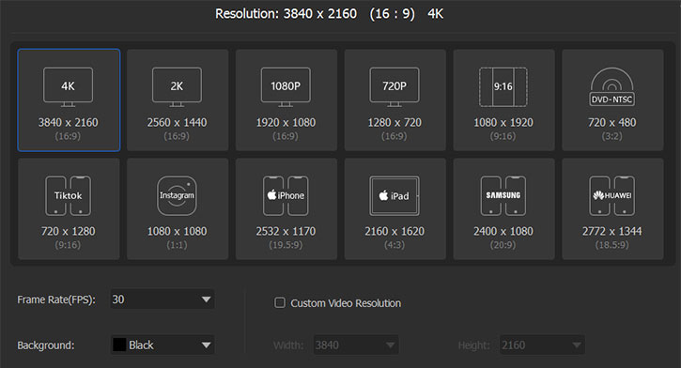
Task: Select the iPhone preset icon
Action: [286, 195]
